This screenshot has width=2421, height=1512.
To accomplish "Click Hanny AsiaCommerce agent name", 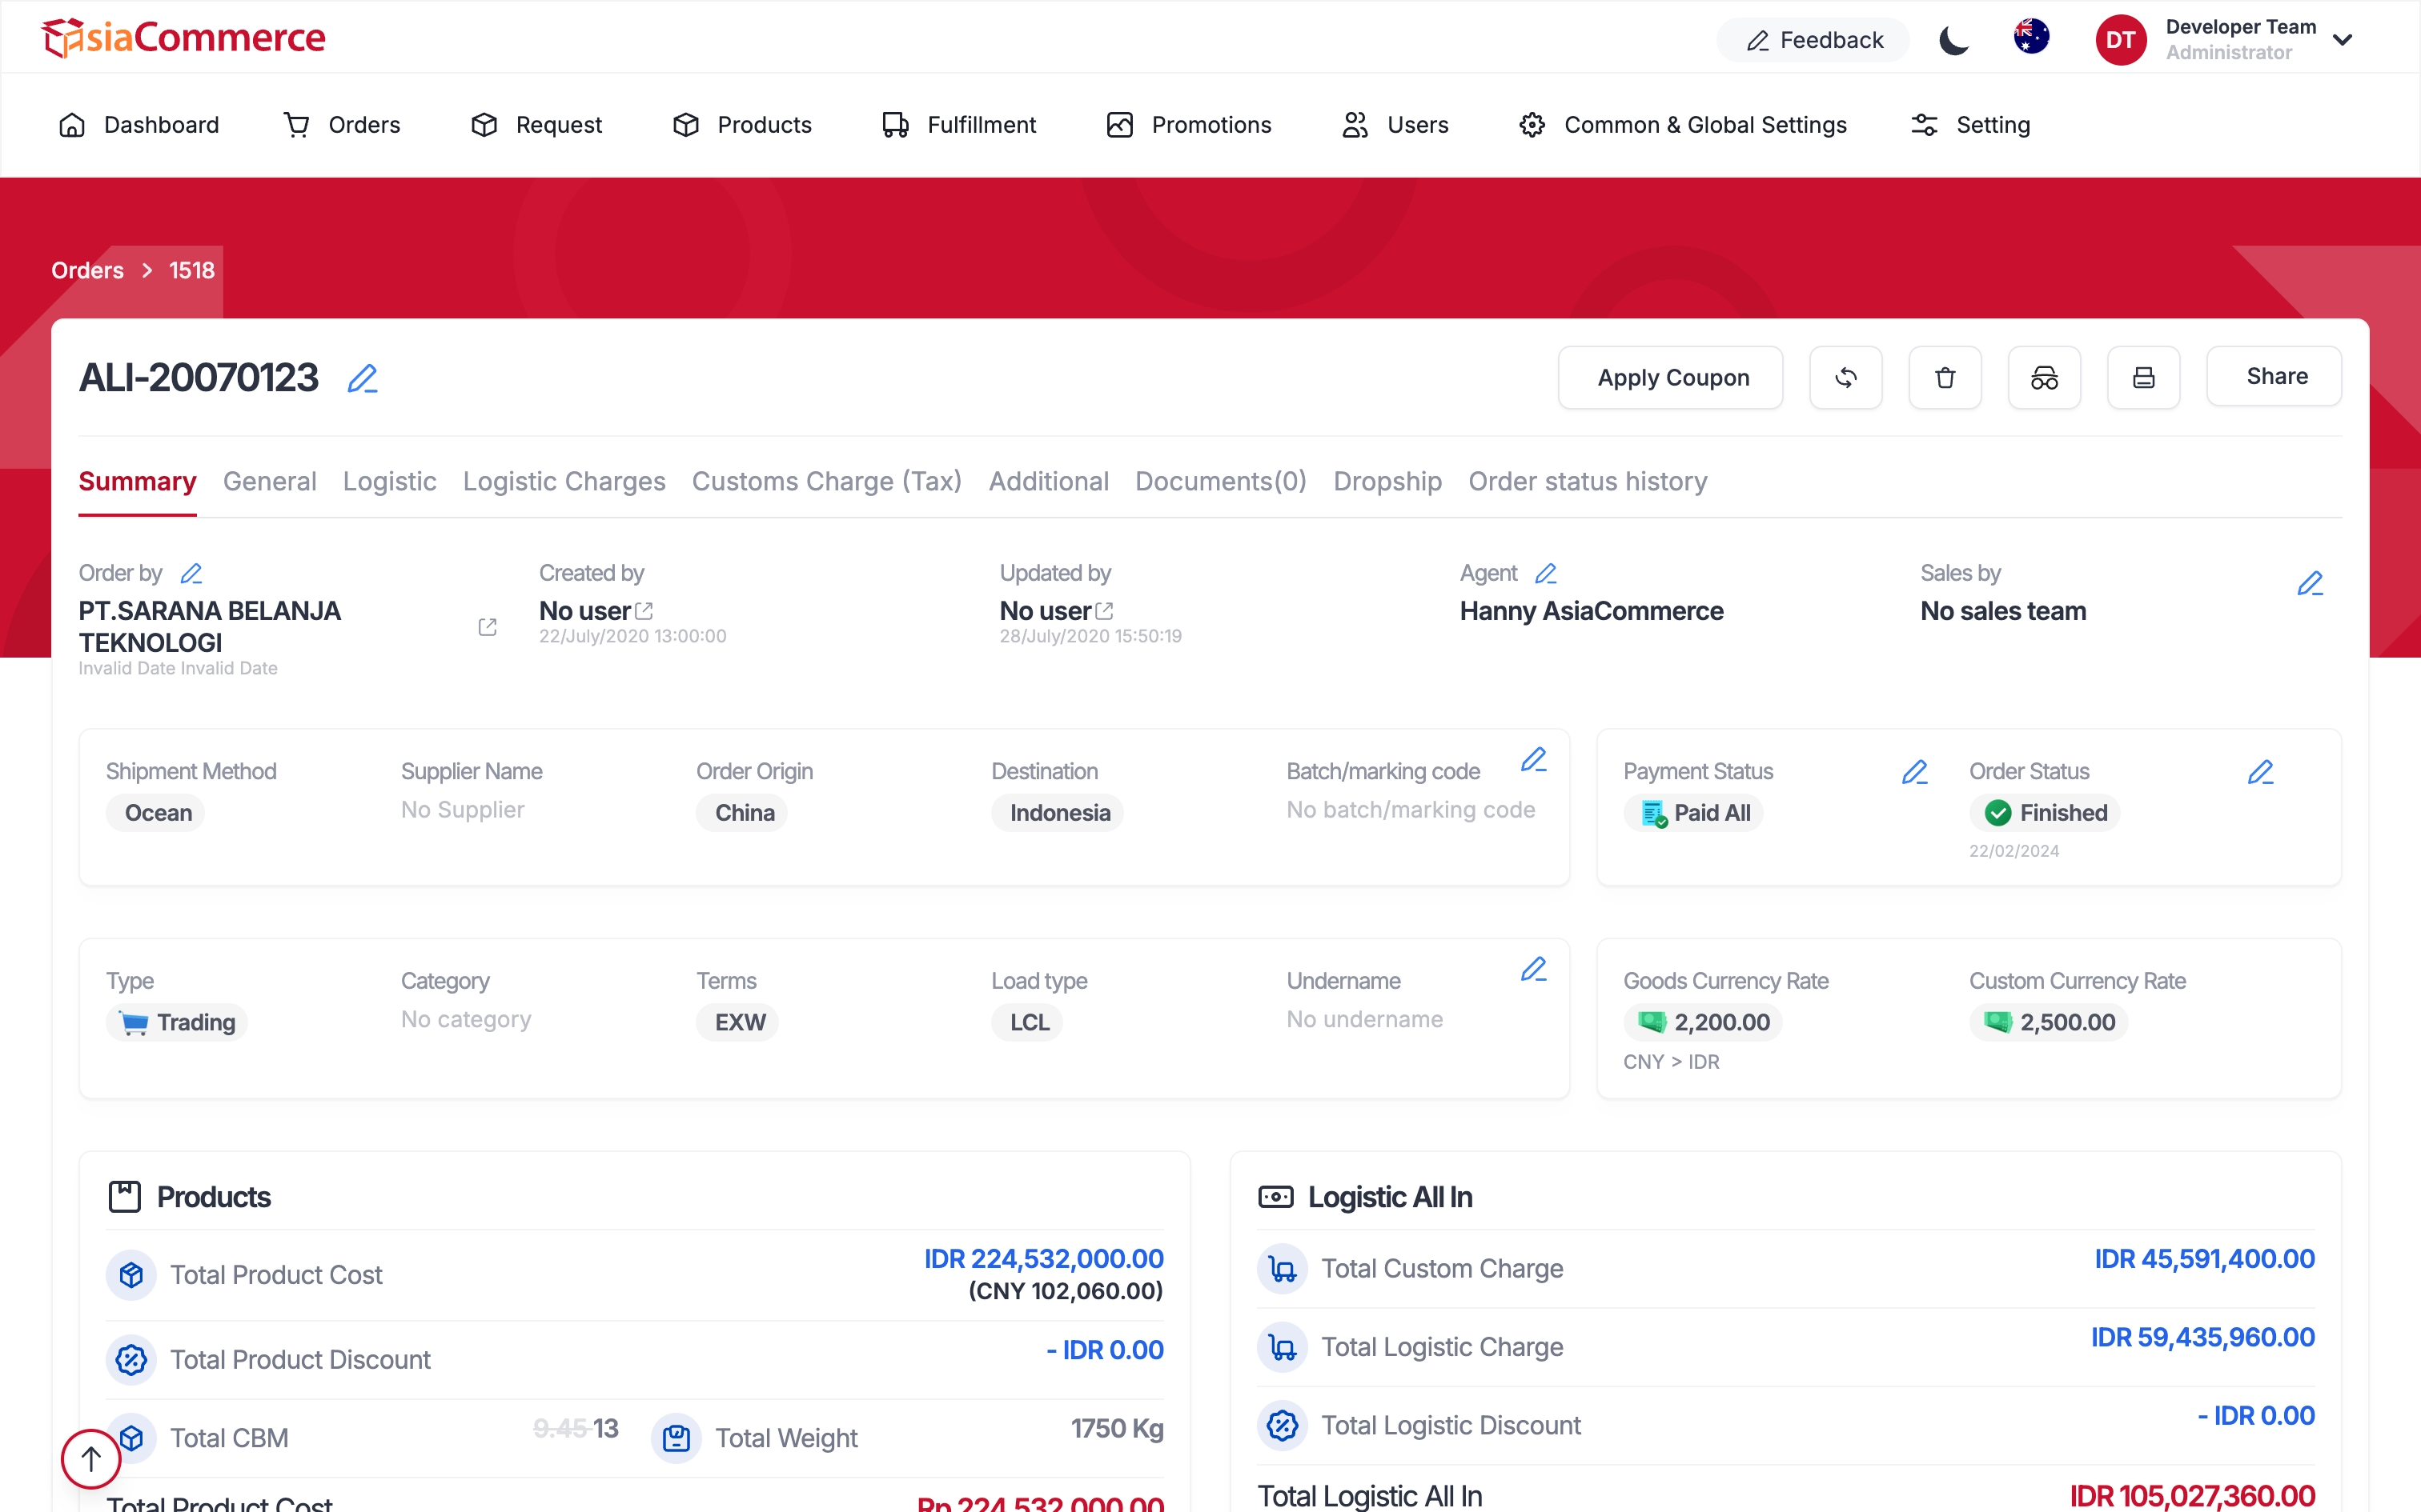I will tap(1592, 611).
